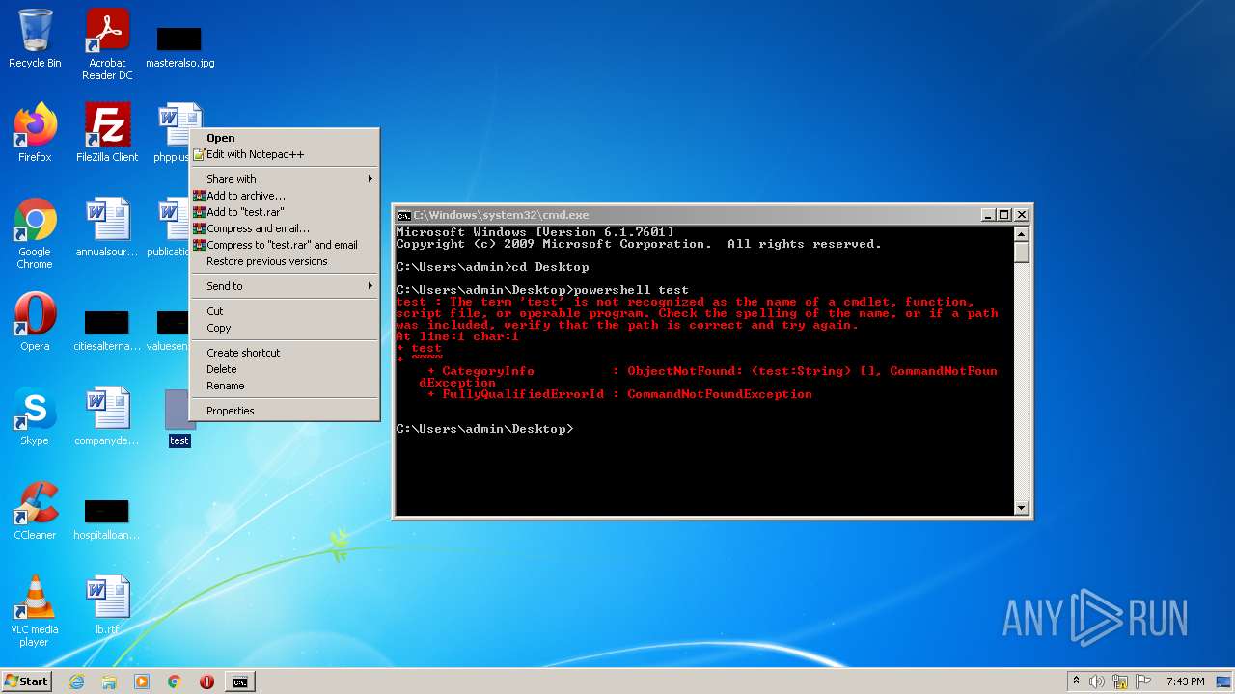
Task: Choose Cut in the context menu
Action: (284, 311)
